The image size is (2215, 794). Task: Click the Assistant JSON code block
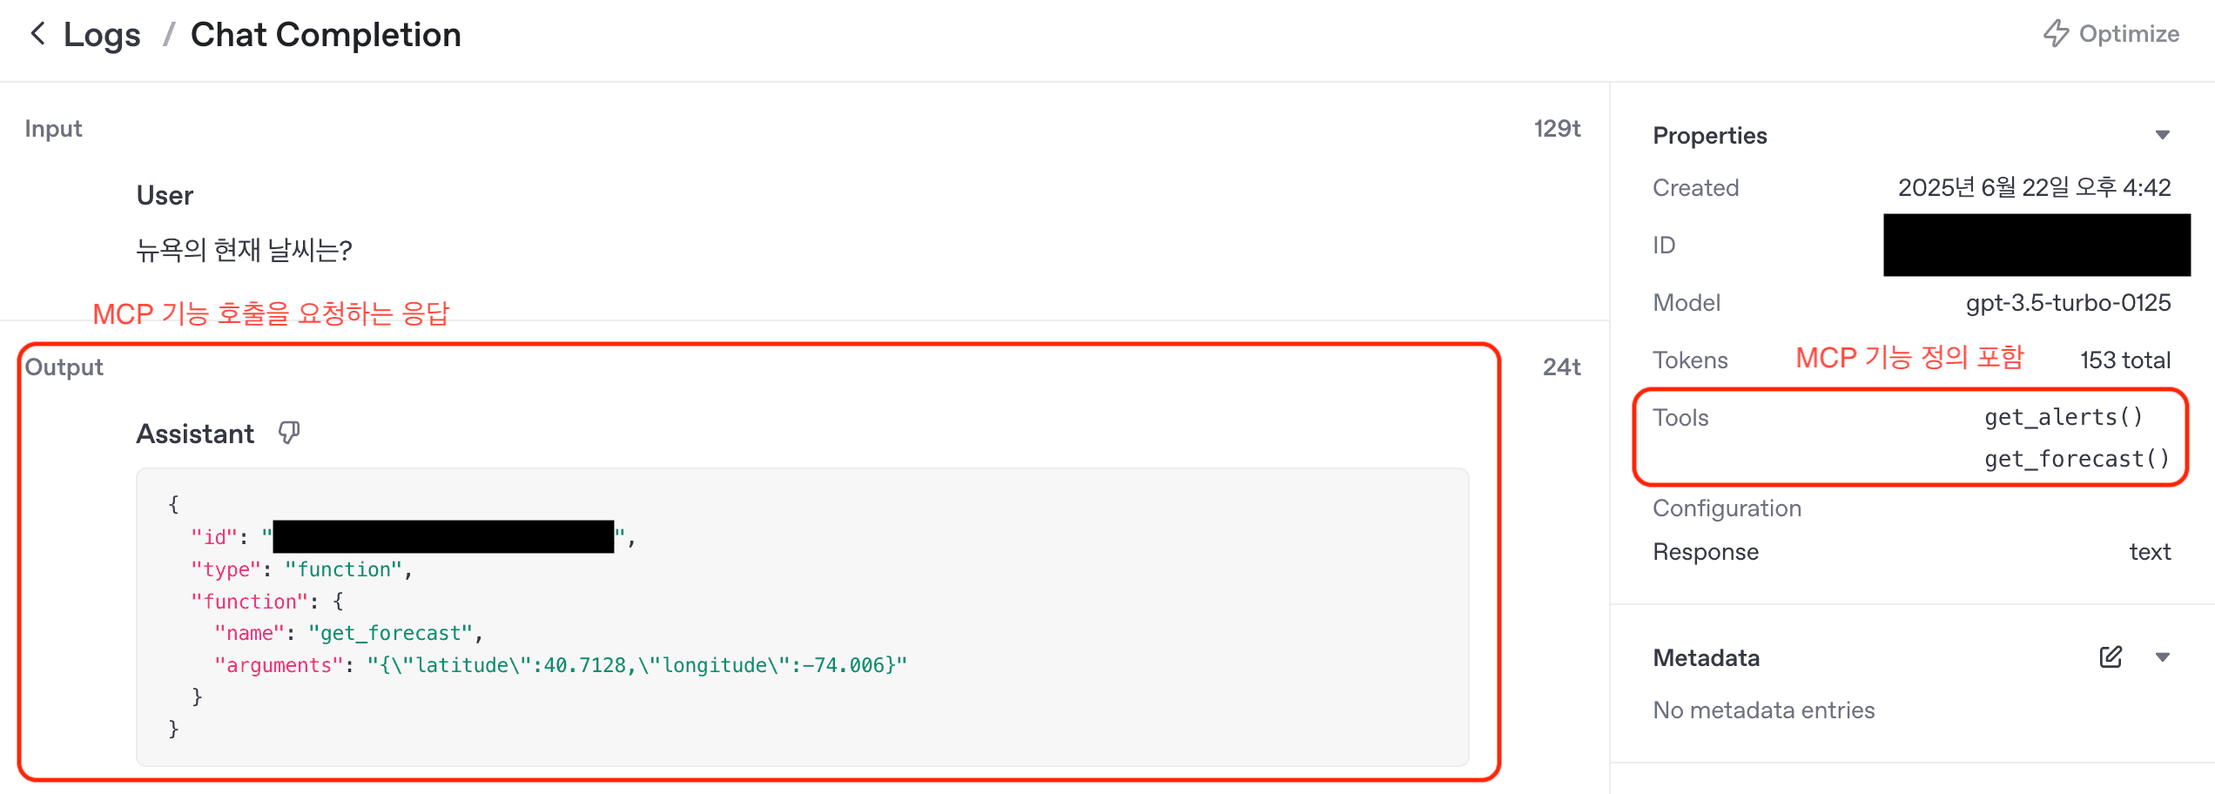tap(802, 616)
